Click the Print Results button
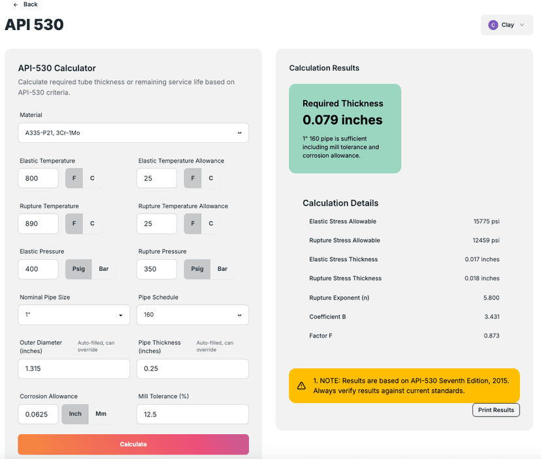The height and width of the screenshot is (459, 541). 496,410
